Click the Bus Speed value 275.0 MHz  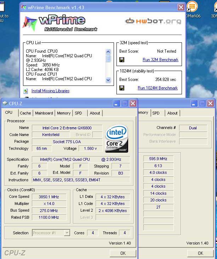pos(49,211)
